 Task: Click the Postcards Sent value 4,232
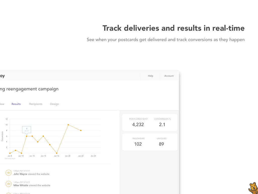tap(138, 125)
